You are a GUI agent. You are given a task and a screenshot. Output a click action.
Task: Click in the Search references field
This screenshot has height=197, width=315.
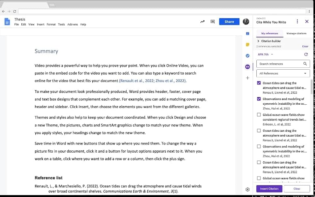coord(283,64)
